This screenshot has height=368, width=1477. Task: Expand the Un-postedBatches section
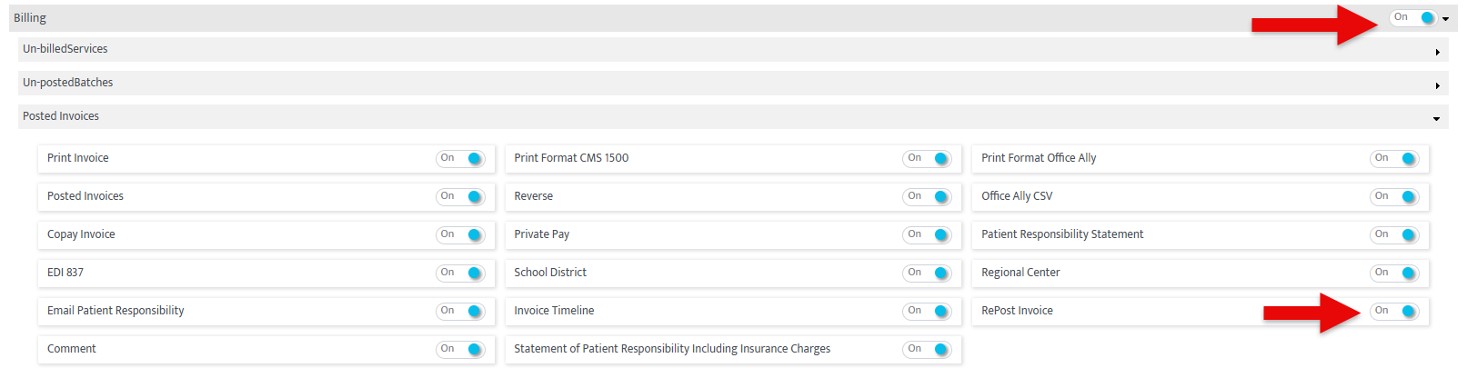click(1437, 85)
